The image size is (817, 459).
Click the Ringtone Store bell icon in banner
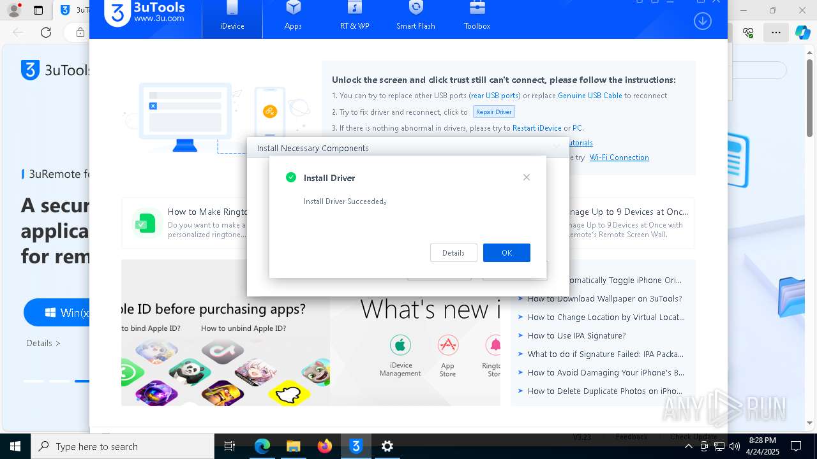[x=494, y=345]
